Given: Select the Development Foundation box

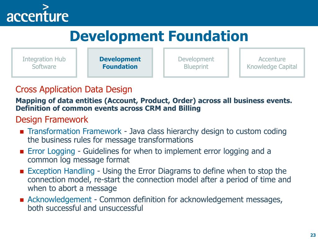Looking at the screenshot, I should pos(120,63).
